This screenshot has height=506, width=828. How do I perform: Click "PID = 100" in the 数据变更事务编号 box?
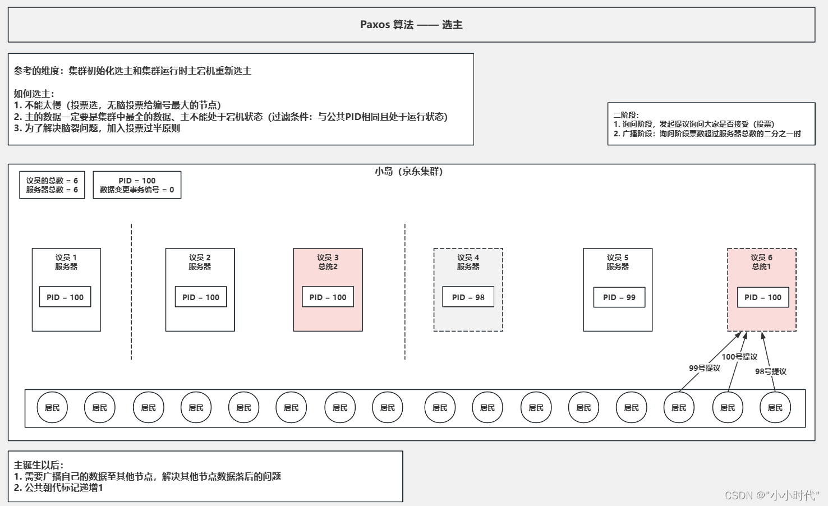[x=137, y=181]
